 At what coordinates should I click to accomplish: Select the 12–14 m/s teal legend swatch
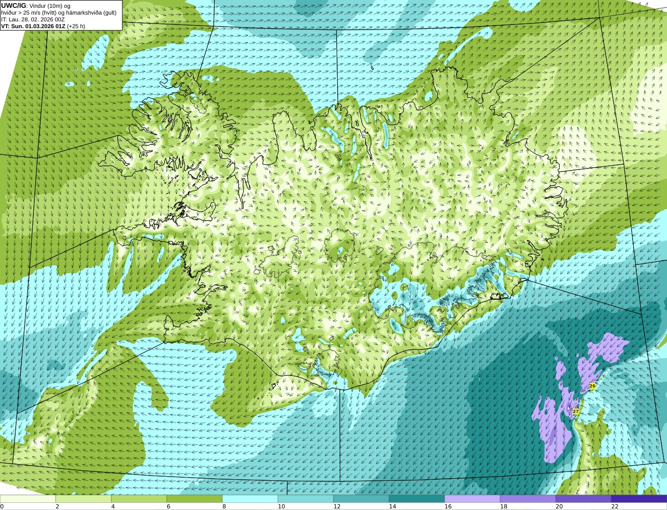tap(361, 499)
